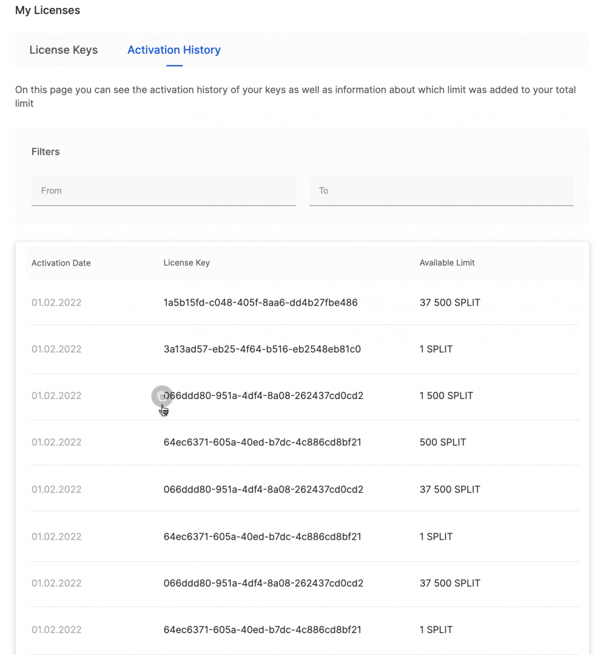Select license key starting with 1a5b15fd
Screen dimensions: 603x655
[260, 303]
